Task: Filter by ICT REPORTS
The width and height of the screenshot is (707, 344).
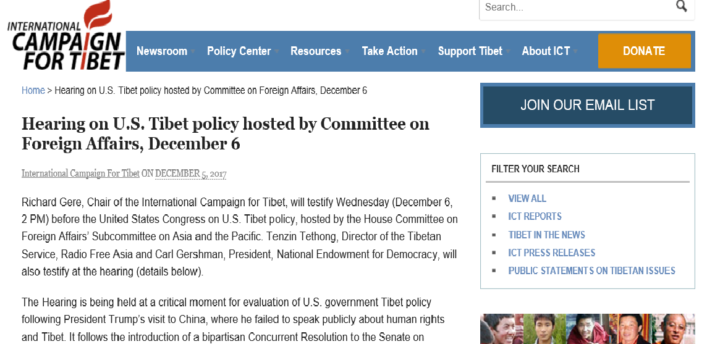Action: 535,216
